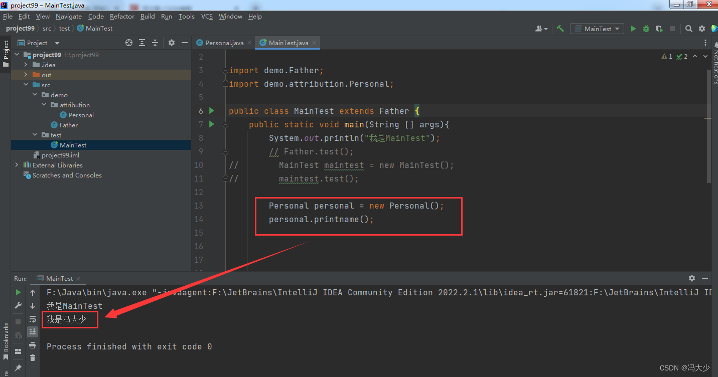
Task: Select Father class in project tree
Action: 64,125
